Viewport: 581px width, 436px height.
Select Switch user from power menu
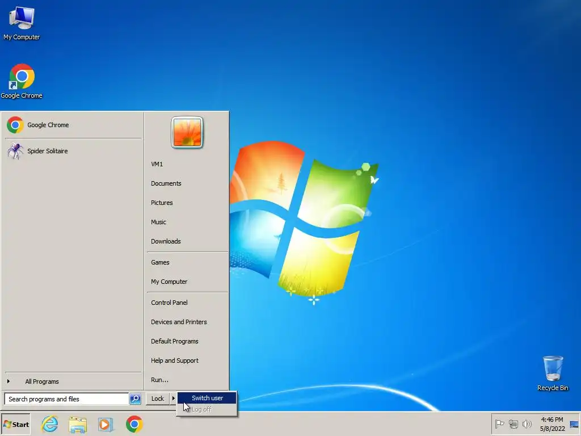pyautogui.click(x=207, y=398)
